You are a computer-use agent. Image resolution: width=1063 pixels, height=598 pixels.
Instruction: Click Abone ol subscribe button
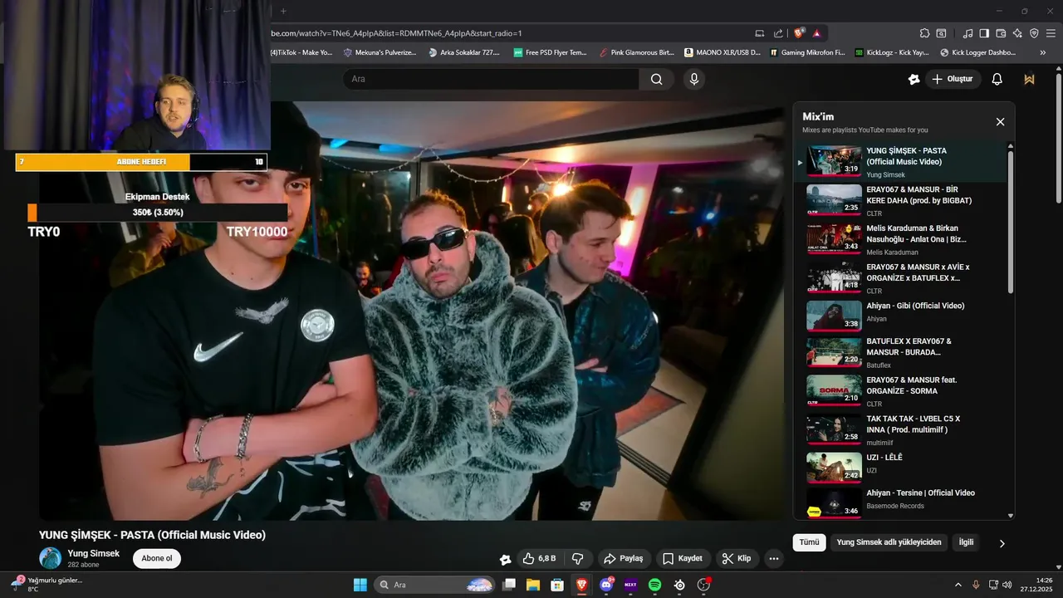click(x=157, y=558)
